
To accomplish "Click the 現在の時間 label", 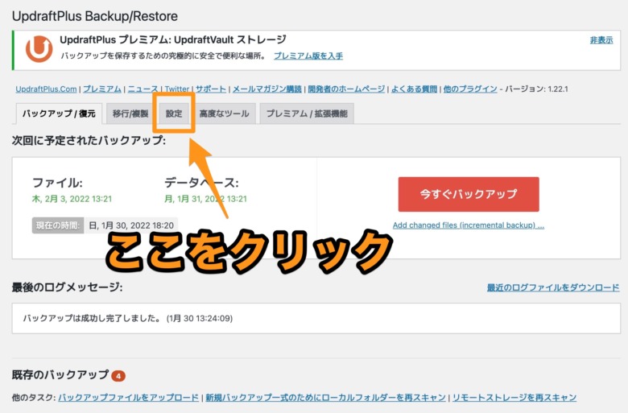I will pyautogui.click(x=58, y=225).
